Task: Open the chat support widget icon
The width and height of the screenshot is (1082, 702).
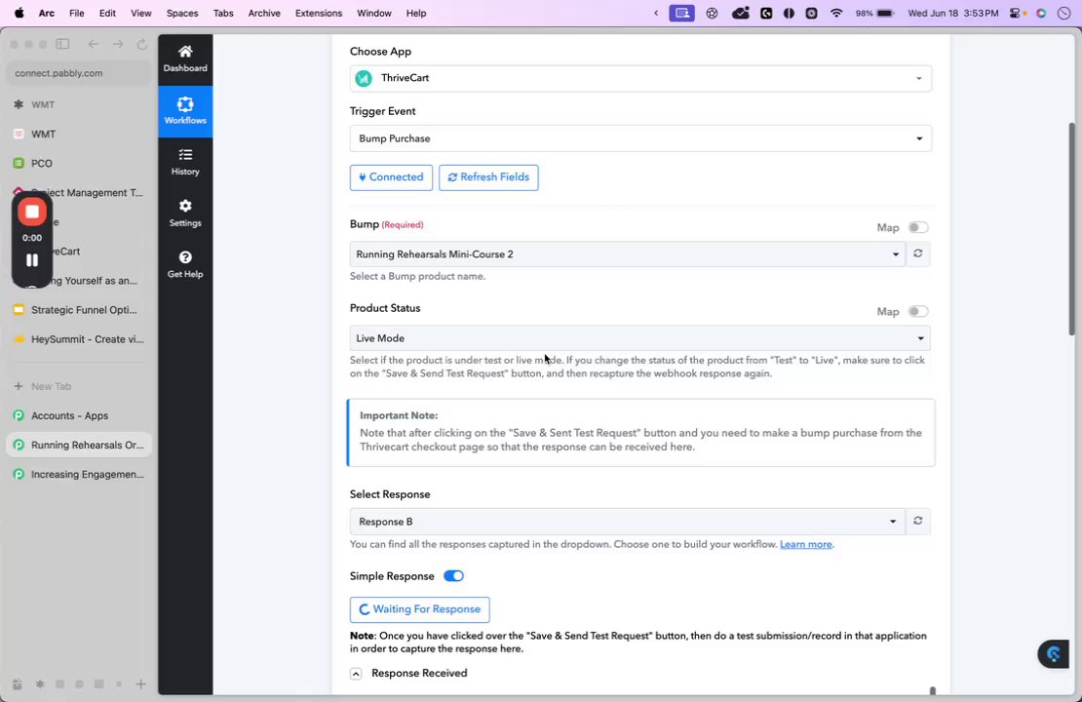Action: coord(1053,653)
